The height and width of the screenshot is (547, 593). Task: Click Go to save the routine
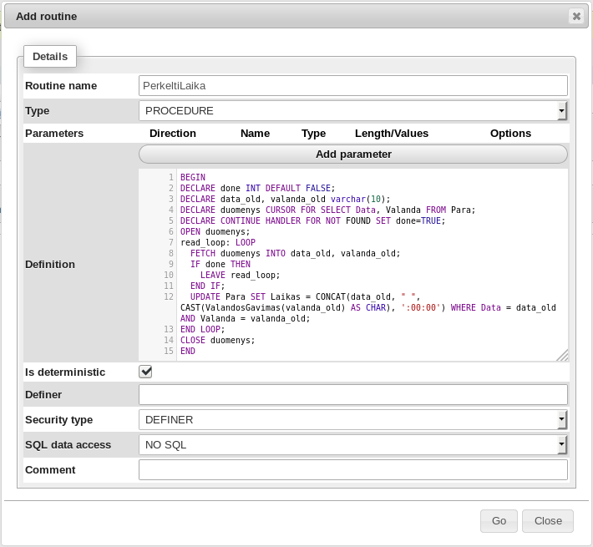[x=499, y=520]
